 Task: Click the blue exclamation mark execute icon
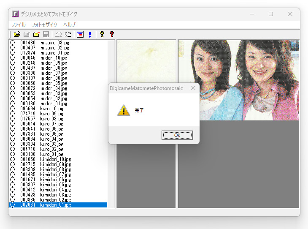90,34
